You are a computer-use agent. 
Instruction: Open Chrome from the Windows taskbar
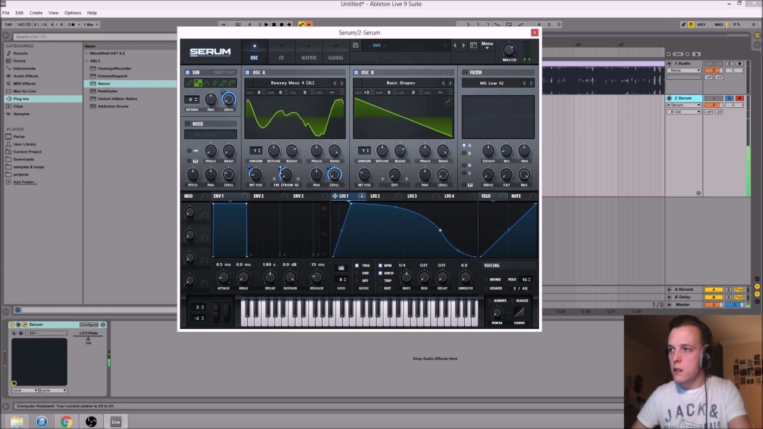pos(66,422)
